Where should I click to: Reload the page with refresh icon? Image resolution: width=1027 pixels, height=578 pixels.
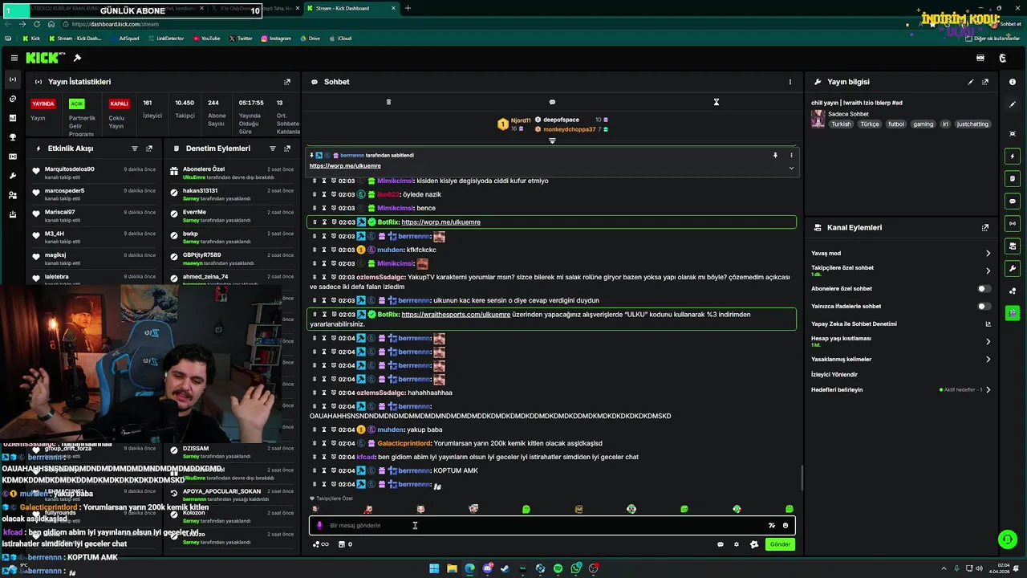[37, 24]
